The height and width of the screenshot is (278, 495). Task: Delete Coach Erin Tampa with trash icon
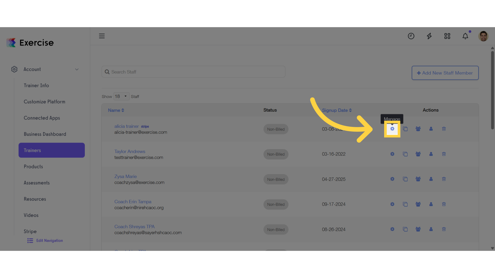[444, 204]
